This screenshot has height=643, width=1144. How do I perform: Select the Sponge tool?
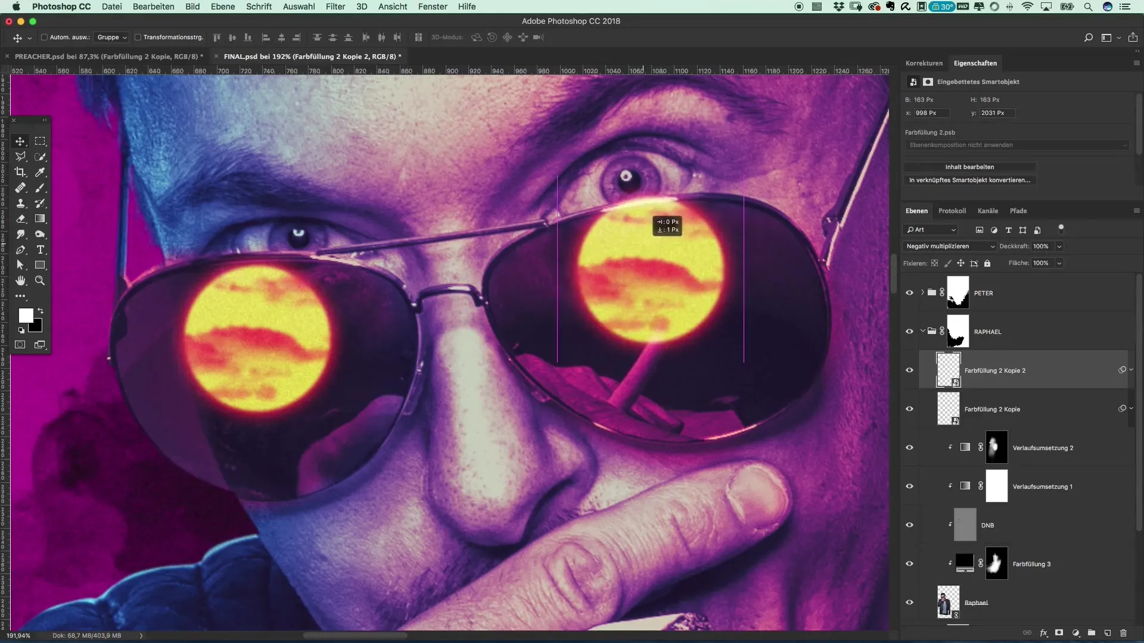(x=40, y=234)
